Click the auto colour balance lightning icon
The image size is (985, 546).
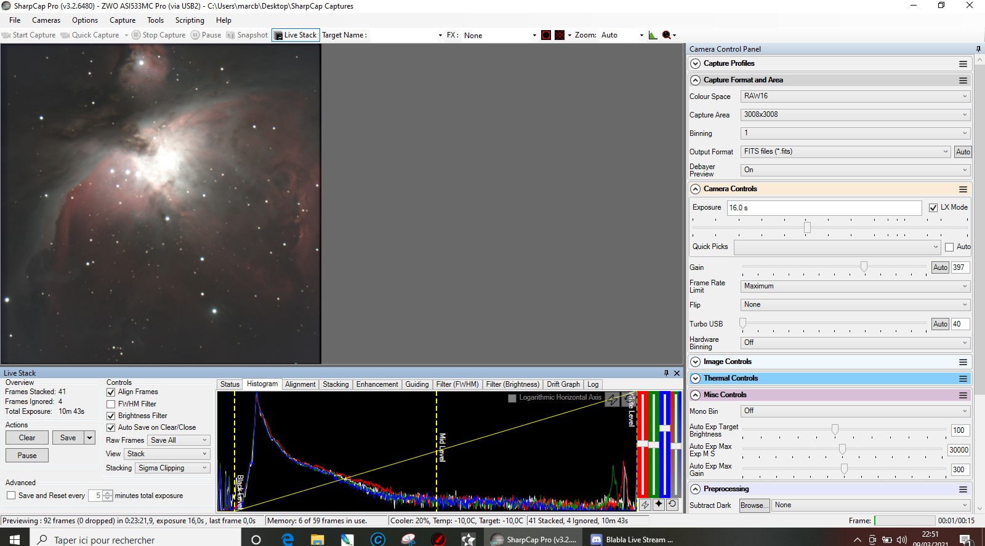pos(645,504)
